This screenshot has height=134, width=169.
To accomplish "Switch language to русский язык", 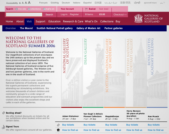I will tap(150, 3).
